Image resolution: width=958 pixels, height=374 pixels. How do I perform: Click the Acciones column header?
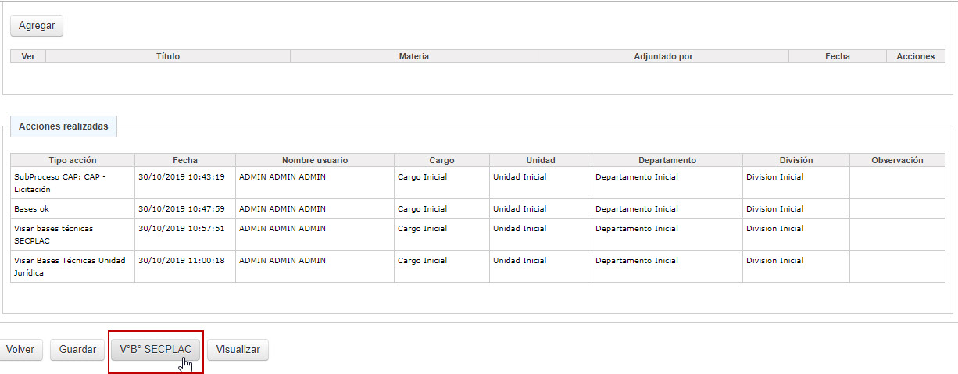pos(915,56)
